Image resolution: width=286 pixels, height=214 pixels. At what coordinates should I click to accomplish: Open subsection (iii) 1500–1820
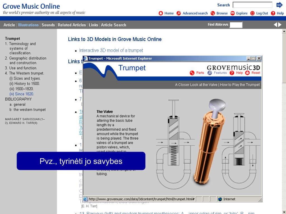(x=22, y=89)
